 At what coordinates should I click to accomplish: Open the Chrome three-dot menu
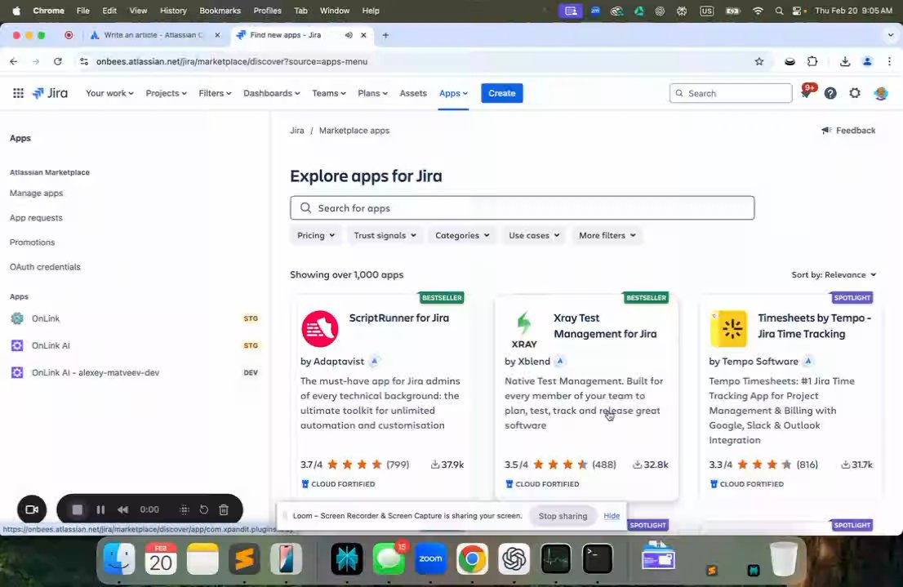point(889,61)
